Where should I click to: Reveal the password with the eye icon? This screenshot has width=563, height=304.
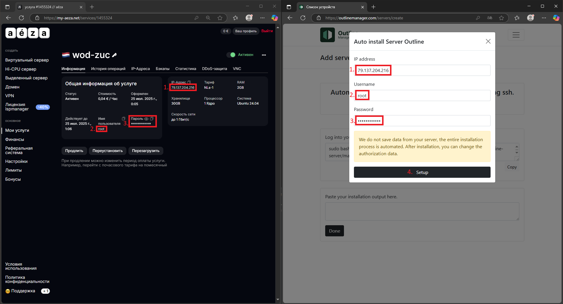coord(146,119)
